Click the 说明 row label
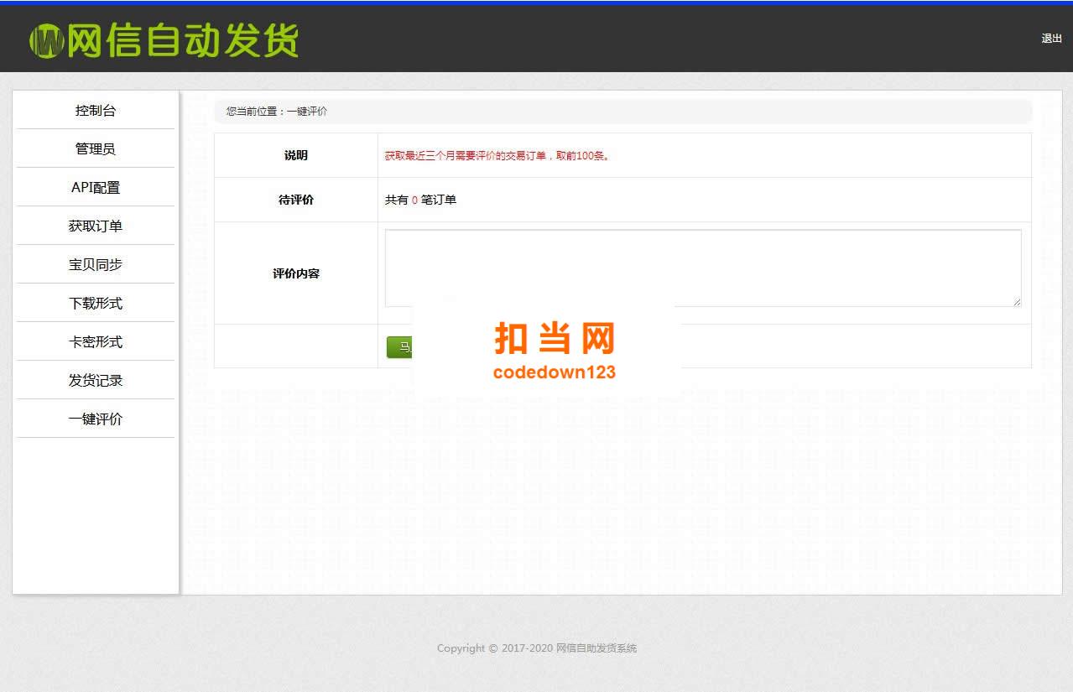Viewport: 1073px width, 692px height. click(x=296, y=155)
